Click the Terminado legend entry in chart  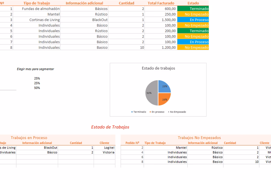click(x=139, y=112)
